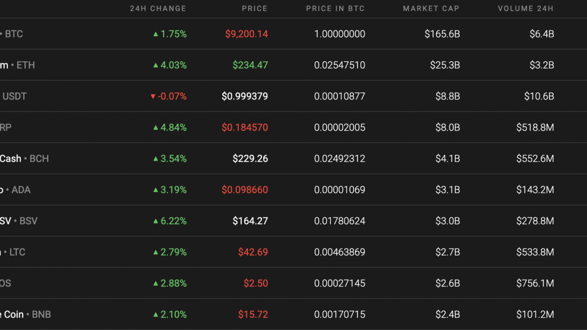
Task: Click the $2.7B market cap
Action: (x=448, y=252)
